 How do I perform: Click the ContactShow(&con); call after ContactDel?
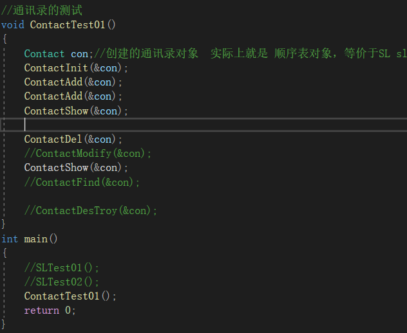76,168
